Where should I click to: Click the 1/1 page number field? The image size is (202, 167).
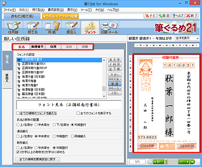pyautogui.click(x=137, y=162)
